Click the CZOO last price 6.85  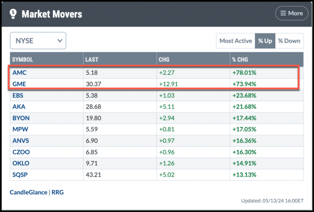(92, 152)
